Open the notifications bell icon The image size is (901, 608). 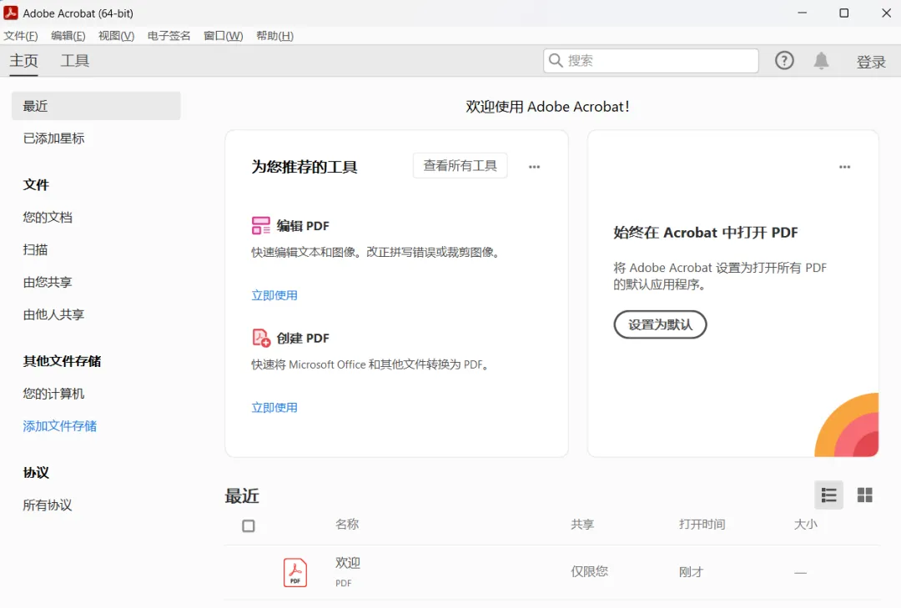coord(821,60)
